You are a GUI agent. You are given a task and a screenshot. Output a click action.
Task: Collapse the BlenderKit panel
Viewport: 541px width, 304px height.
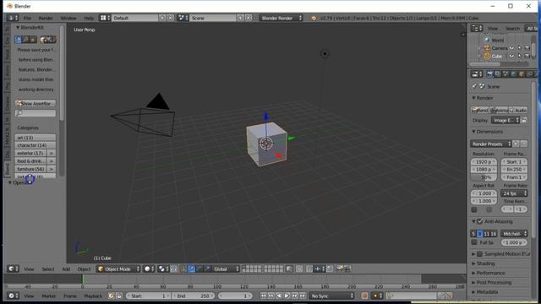(18, 28)
